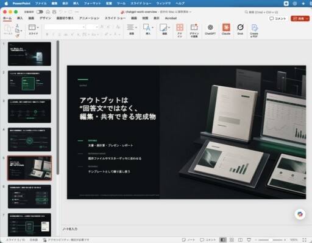Increase font size with larger A icon

102,27
